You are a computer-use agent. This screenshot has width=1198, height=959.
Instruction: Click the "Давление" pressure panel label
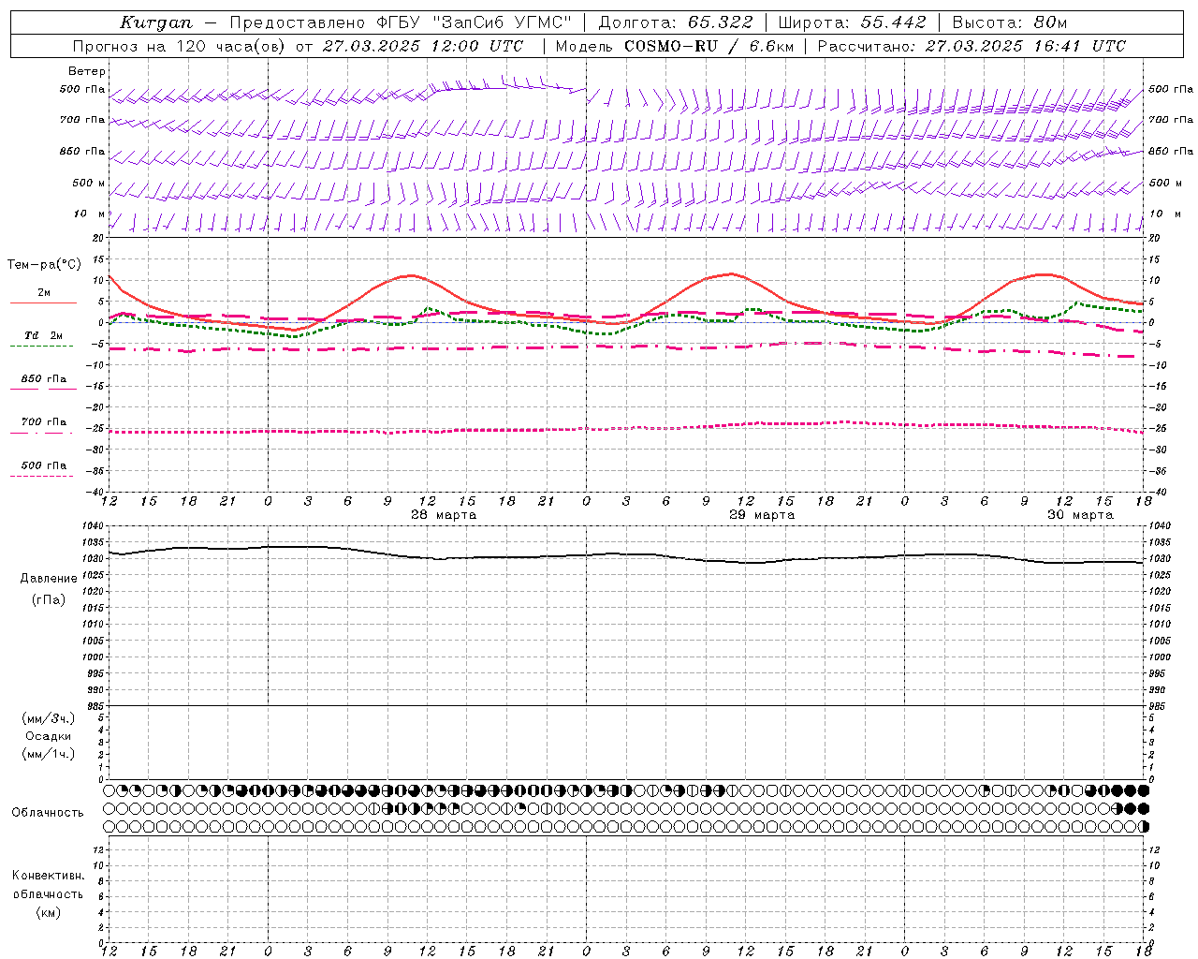tap(49, 579)
